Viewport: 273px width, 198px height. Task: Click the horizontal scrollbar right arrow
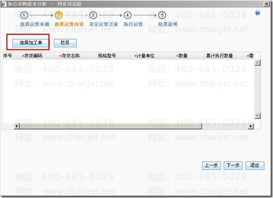click(251, 126)
